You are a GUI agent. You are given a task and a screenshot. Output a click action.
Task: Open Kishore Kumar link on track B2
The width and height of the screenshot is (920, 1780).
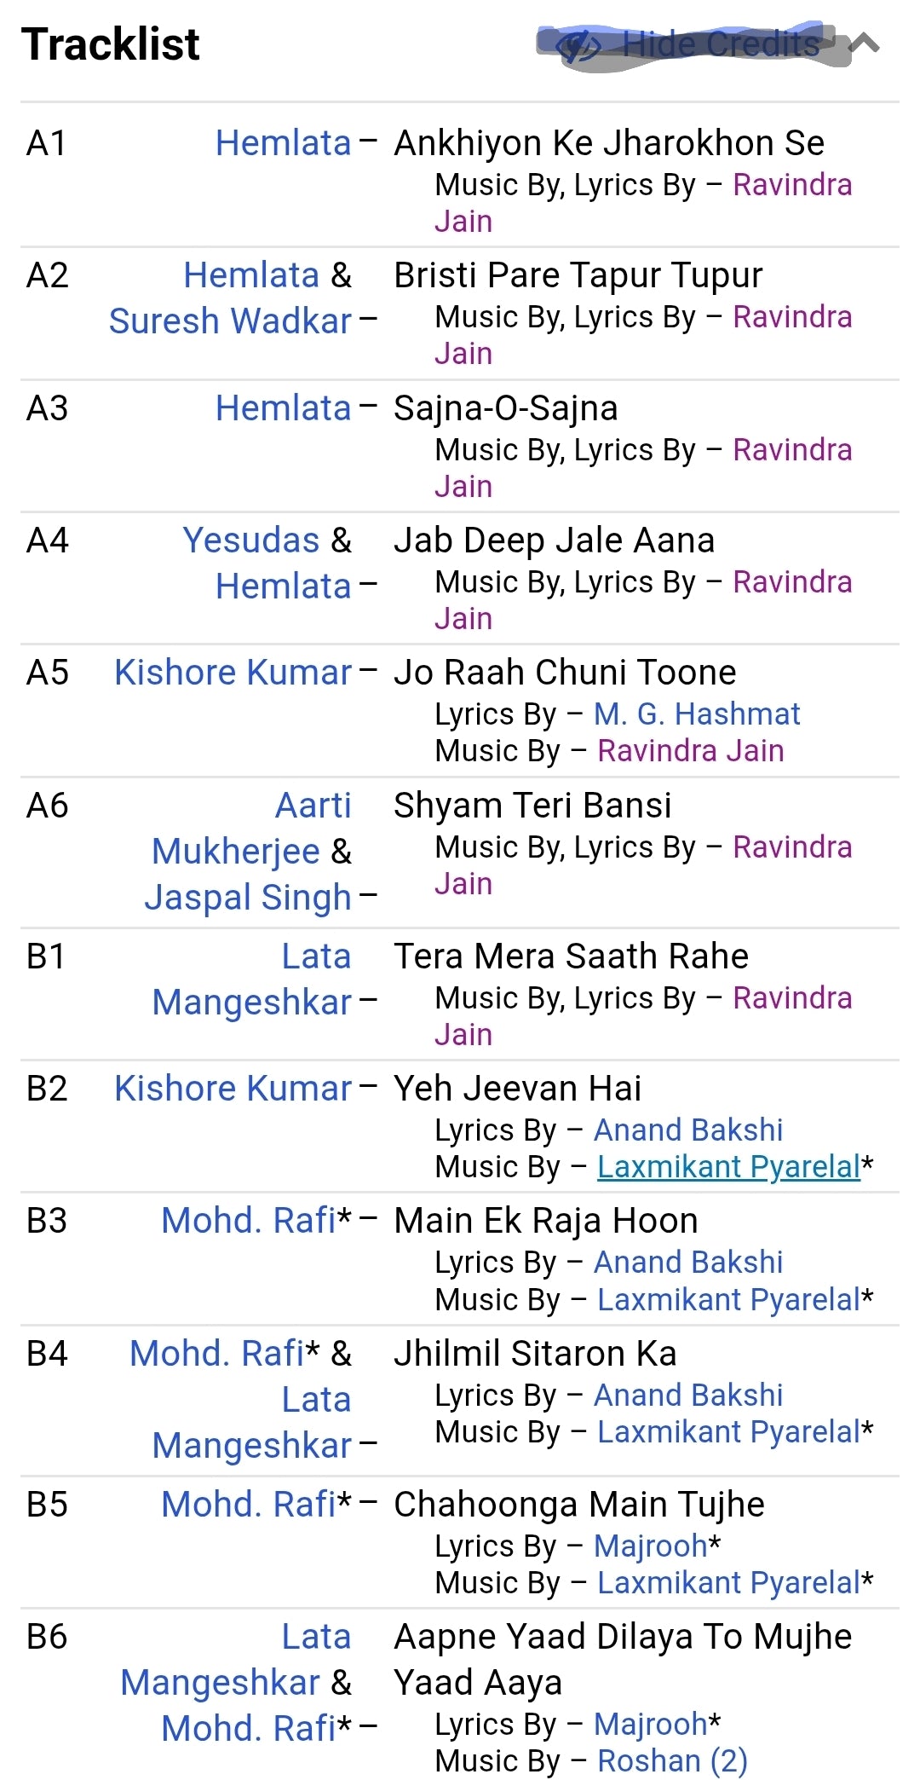click(x=233, y=1089)
